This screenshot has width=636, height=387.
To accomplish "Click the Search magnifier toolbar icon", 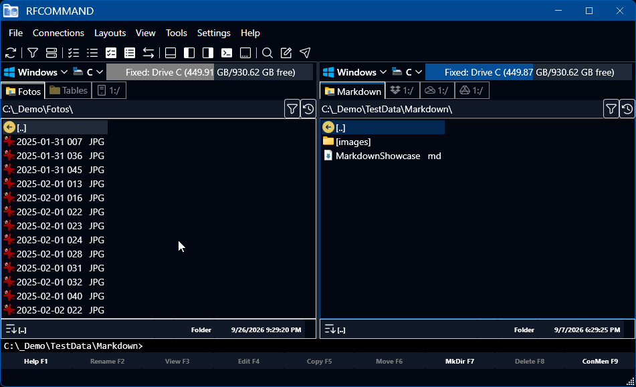I will pos(268,53).
